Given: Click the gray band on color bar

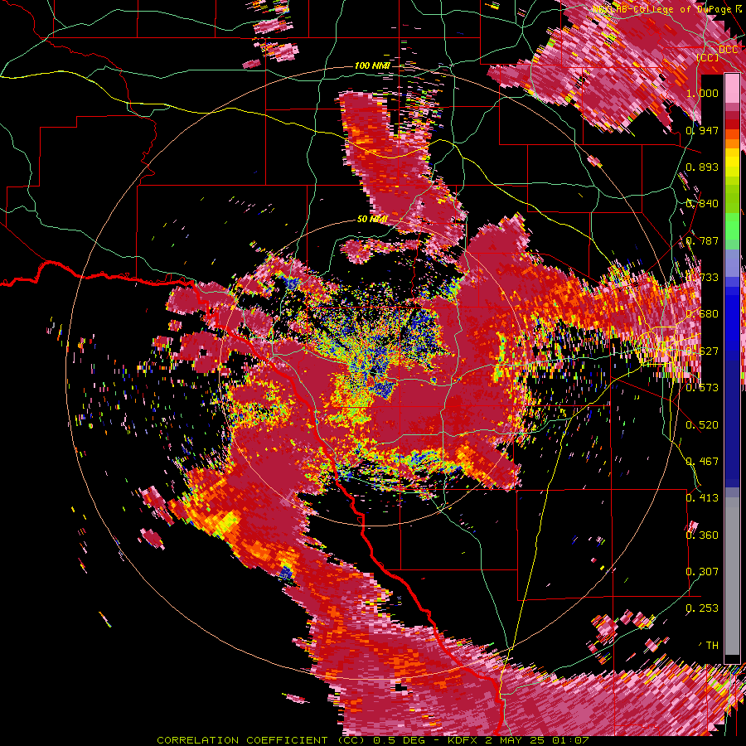Looking at the screenshot, I should pos(732,578).
